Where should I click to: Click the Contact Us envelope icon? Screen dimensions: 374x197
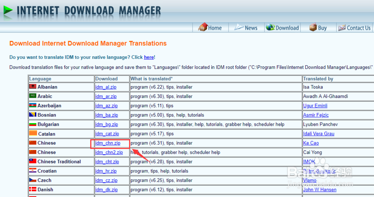pos(342,28)
